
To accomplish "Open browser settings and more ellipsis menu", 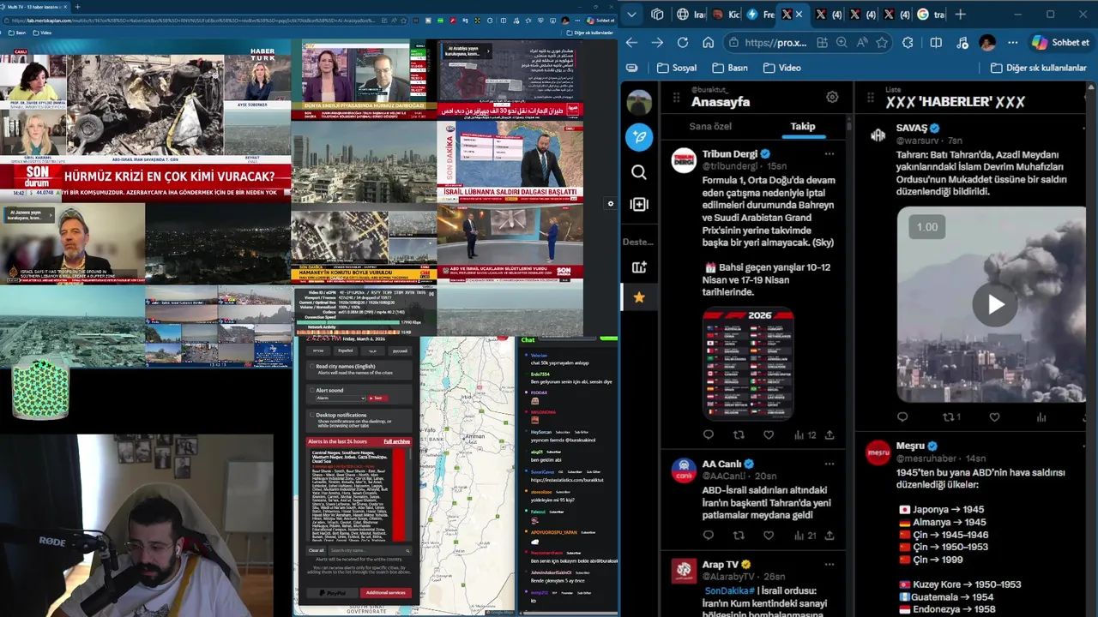I will coord(1013,42).
